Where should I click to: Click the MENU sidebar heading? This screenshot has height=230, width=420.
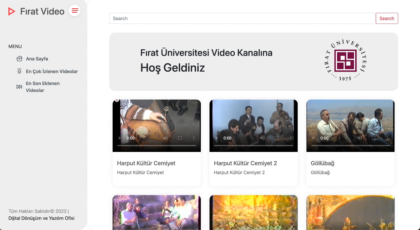click(15, 46)
